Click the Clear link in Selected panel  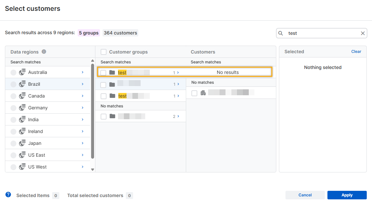click(x=356, y=52)
